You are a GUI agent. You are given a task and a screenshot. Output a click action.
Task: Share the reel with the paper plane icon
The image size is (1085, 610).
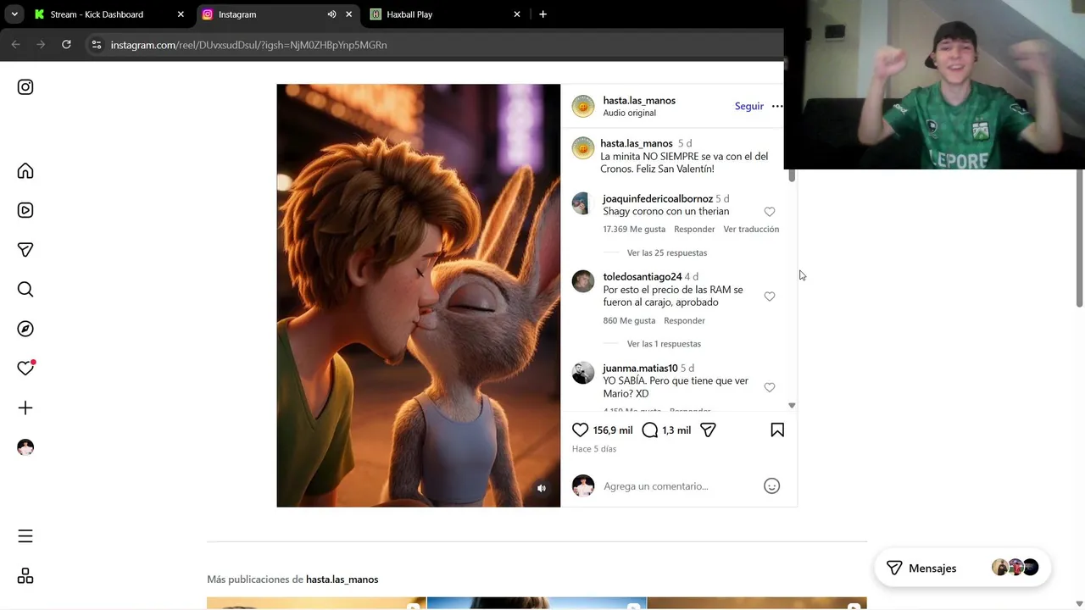click(709, 430)
